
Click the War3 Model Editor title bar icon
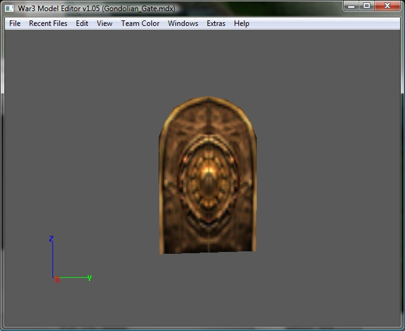pyautogui.click(x=9, y=9)
